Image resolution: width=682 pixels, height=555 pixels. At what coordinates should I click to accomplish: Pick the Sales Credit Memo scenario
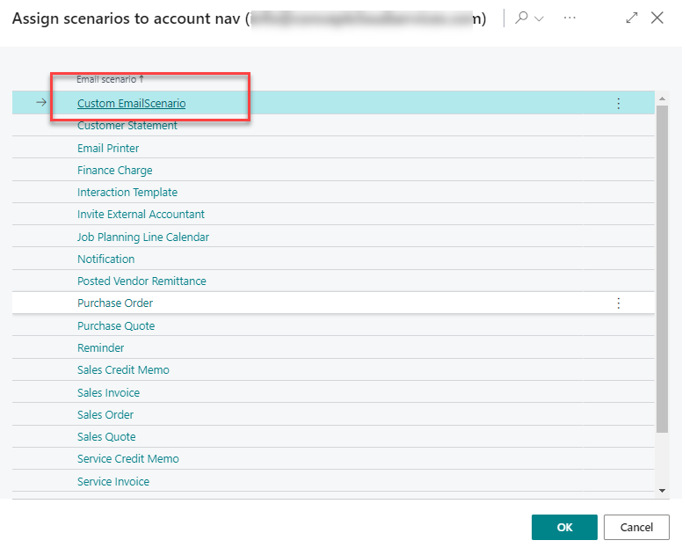124,370
